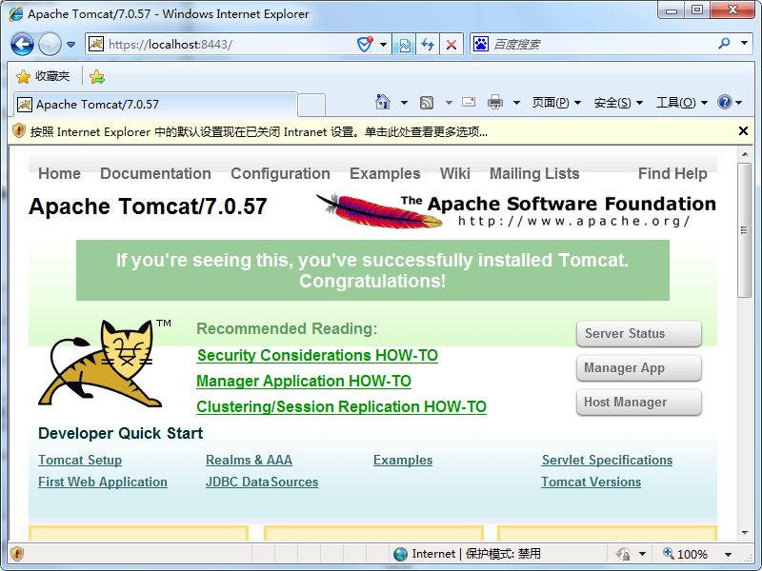The width and height of the screenshot is (762, 571).
Task: Open the Documentation nav link
Action: tap(155, 173)
